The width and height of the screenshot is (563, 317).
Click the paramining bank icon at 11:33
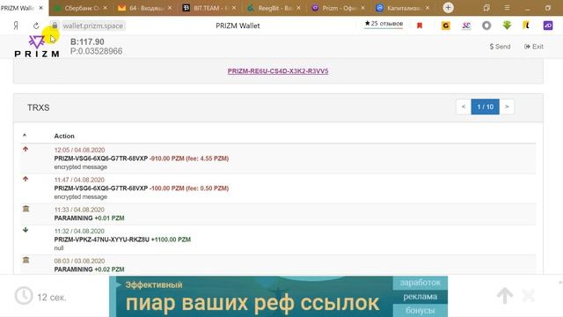tap(26, 209)
